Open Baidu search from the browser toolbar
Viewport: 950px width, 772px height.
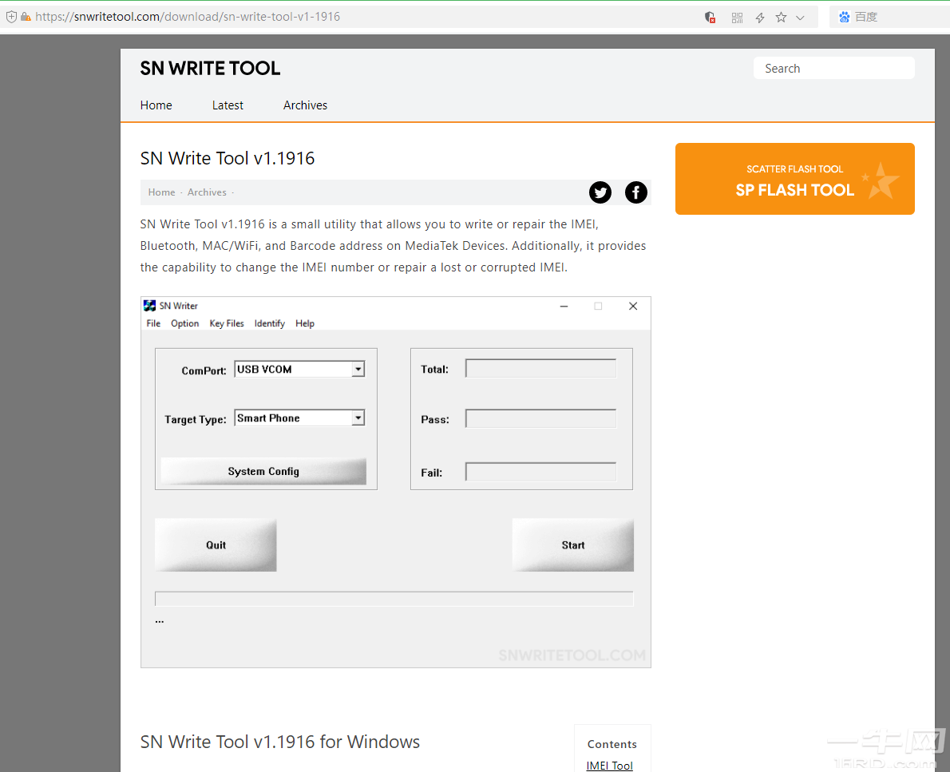[857, 16]
